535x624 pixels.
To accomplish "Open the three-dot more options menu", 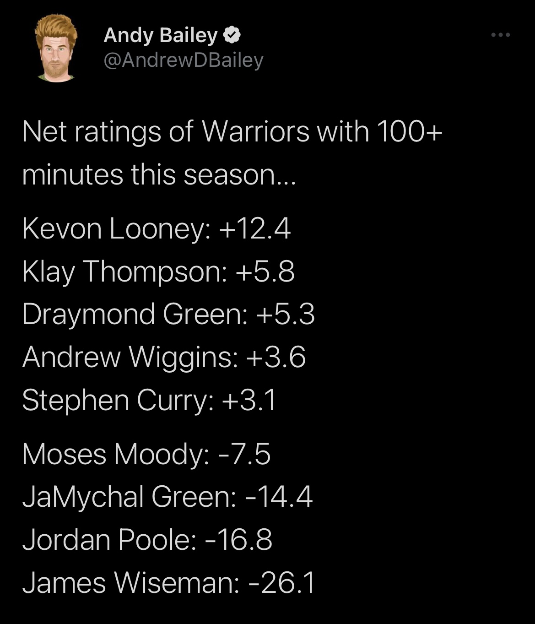I will (500, 35).
